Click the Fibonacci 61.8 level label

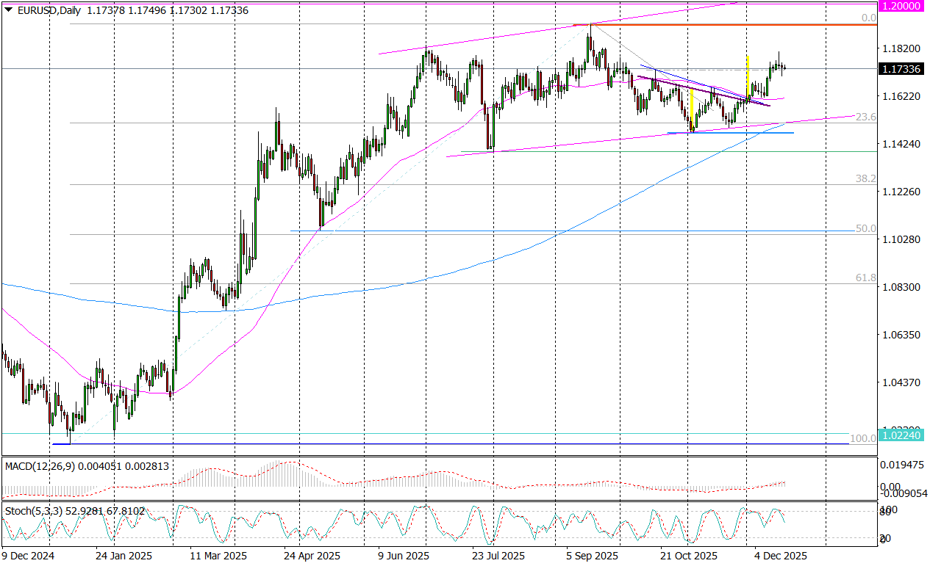pyautogui.click(x=866, y=278)
